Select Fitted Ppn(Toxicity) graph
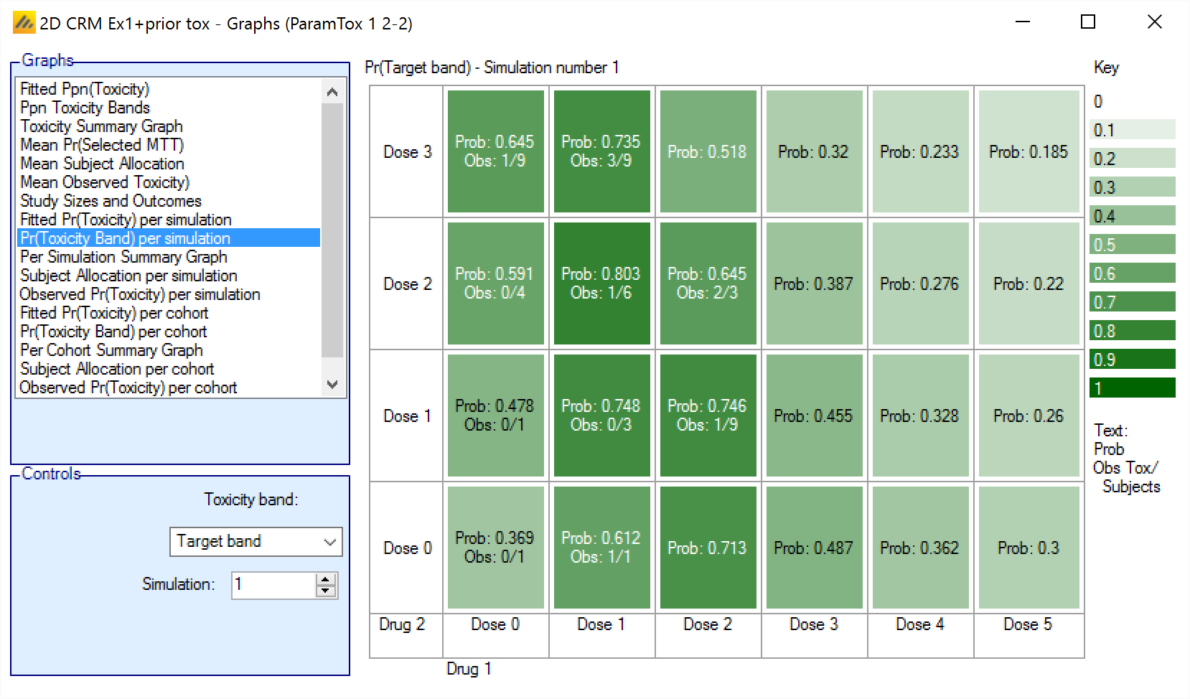This screenshot has height=699, width=1190. pyautogui.click(x=85, y=89)
